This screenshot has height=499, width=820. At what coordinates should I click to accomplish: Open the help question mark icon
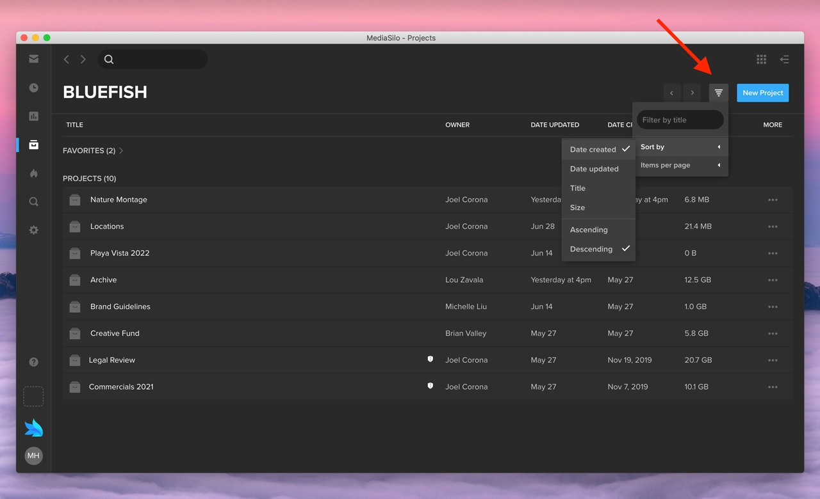[33, 362]
